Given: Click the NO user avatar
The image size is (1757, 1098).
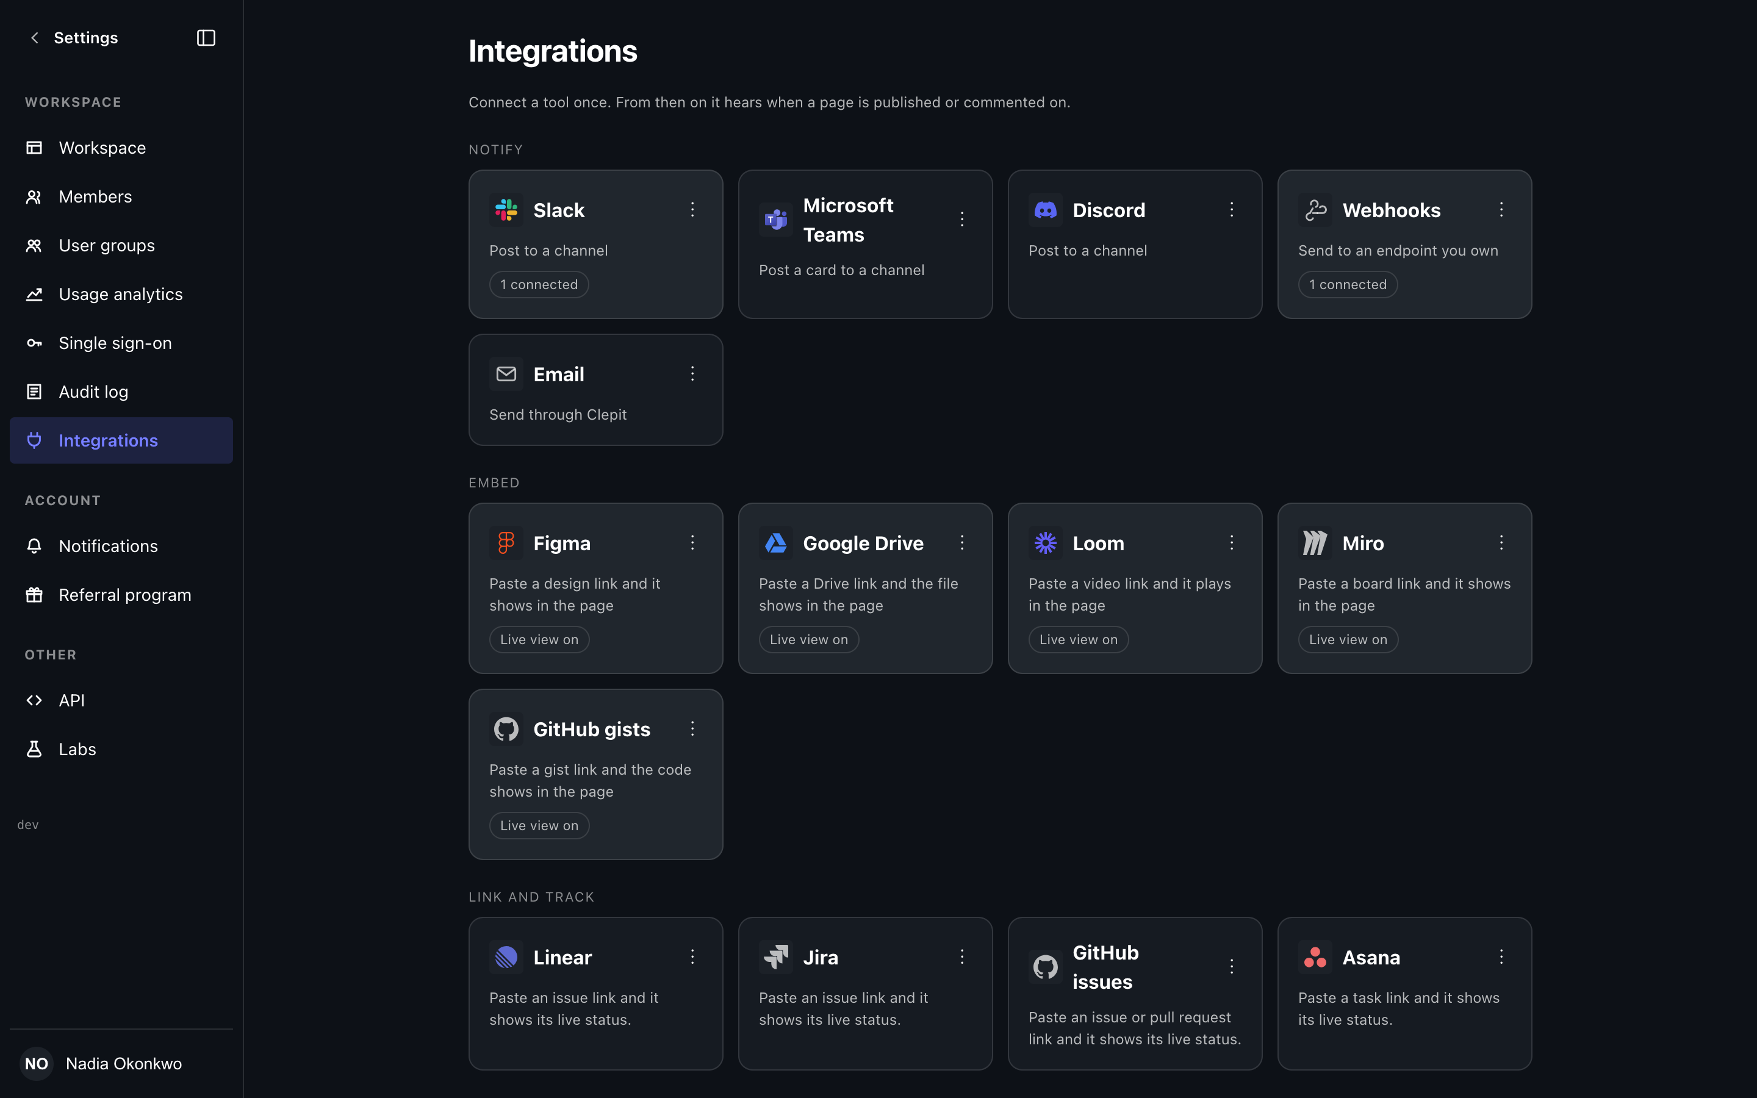Looking at the screenshot, I should tap(37, 1064).
